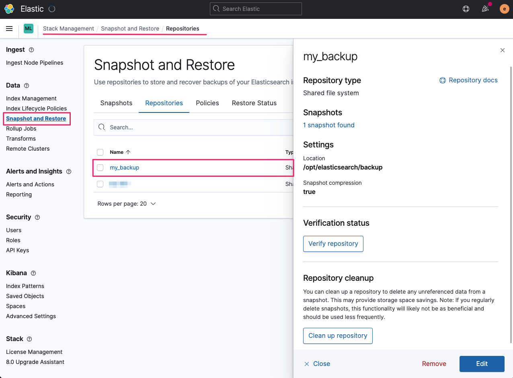Click the Verify repository button
The image size is (513, 378).
(333, 244)
